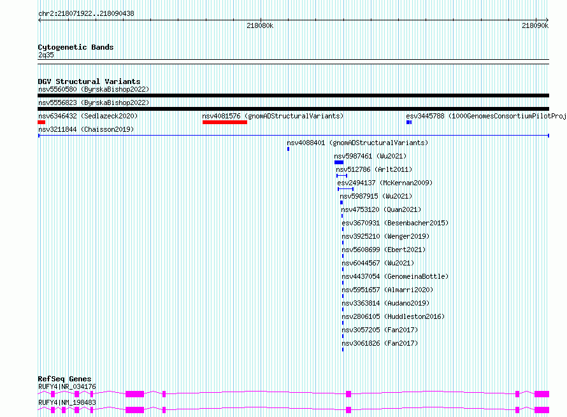The height and width of the screenshot is (417, 567).
Task: Select the black bar under nsv5560580
Action: (x=293, y=95)
